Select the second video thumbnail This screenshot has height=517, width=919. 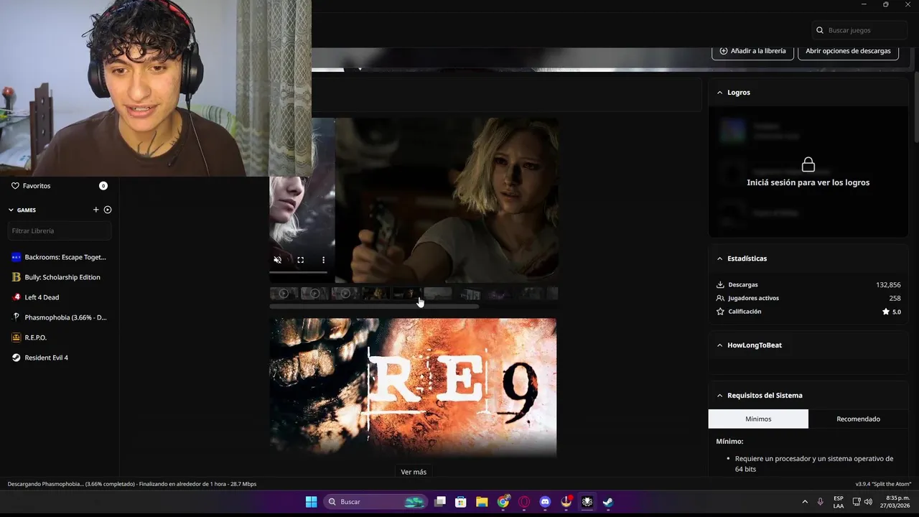click(314, 294)
